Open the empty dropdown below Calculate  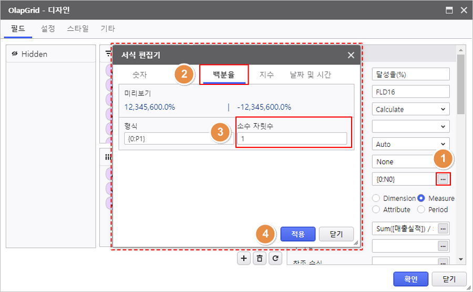[x=411, y=127]
